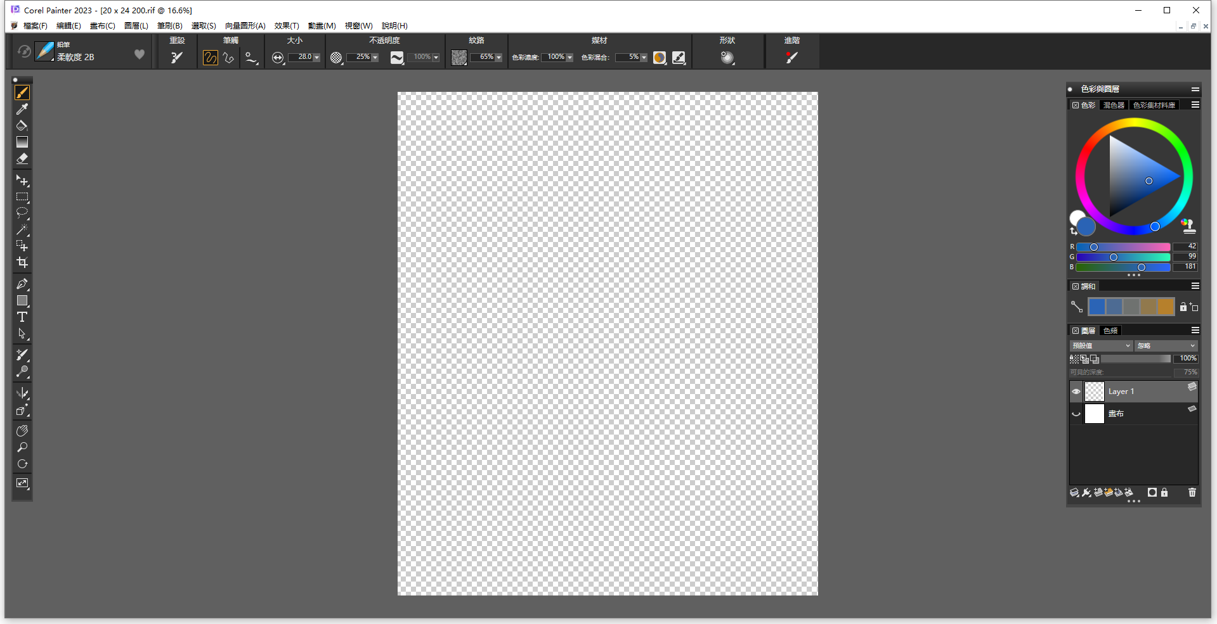Select the Magnifier tool
This screenshot has width=1217, height=624.
coord(22,447)
